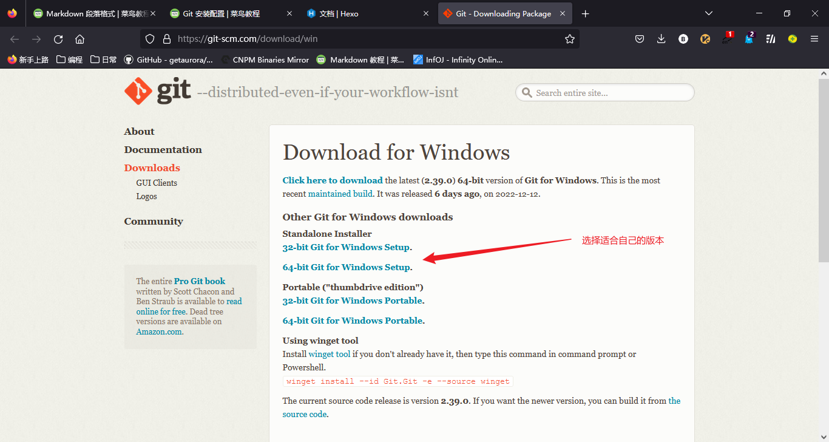The width and height of the screenshot is (829, 442).
Task: Click the vertical scrollbar thumb
Action: [x=824, y=170]
